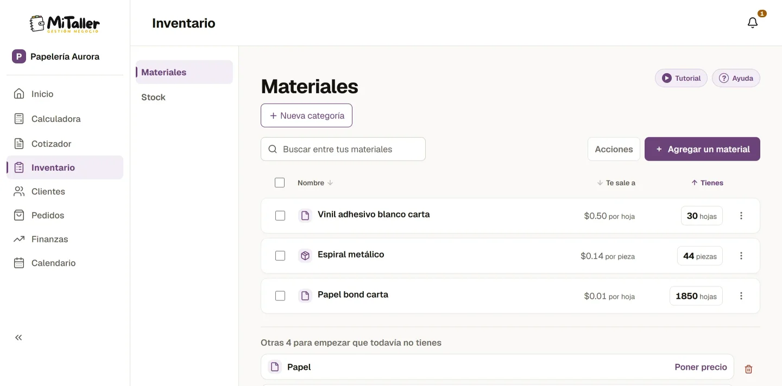
Task: Open the notifications bell
Action: pyautogui.click(x=753, y=23)
